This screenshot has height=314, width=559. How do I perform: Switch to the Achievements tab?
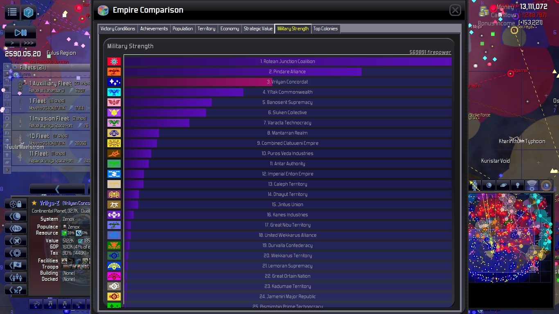pyautogui.click(x=154, y=29)
